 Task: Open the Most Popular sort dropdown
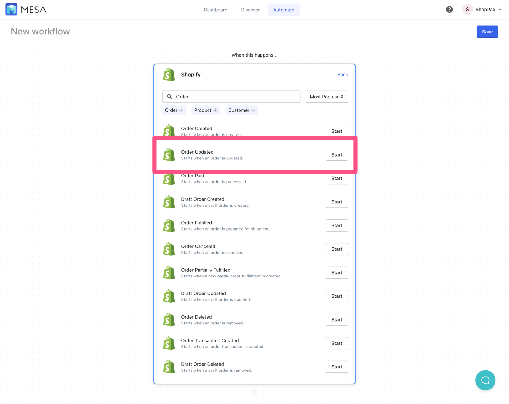tap(327, 97)
